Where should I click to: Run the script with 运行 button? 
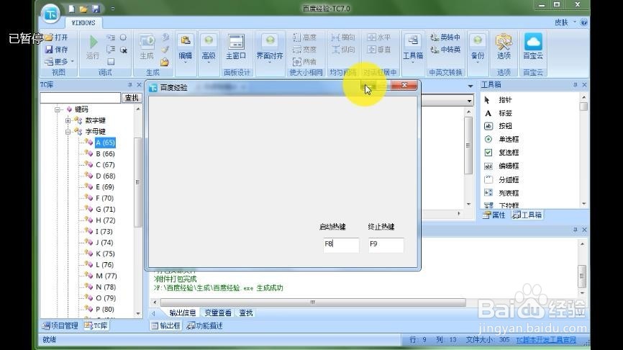(x=93, y=47)
